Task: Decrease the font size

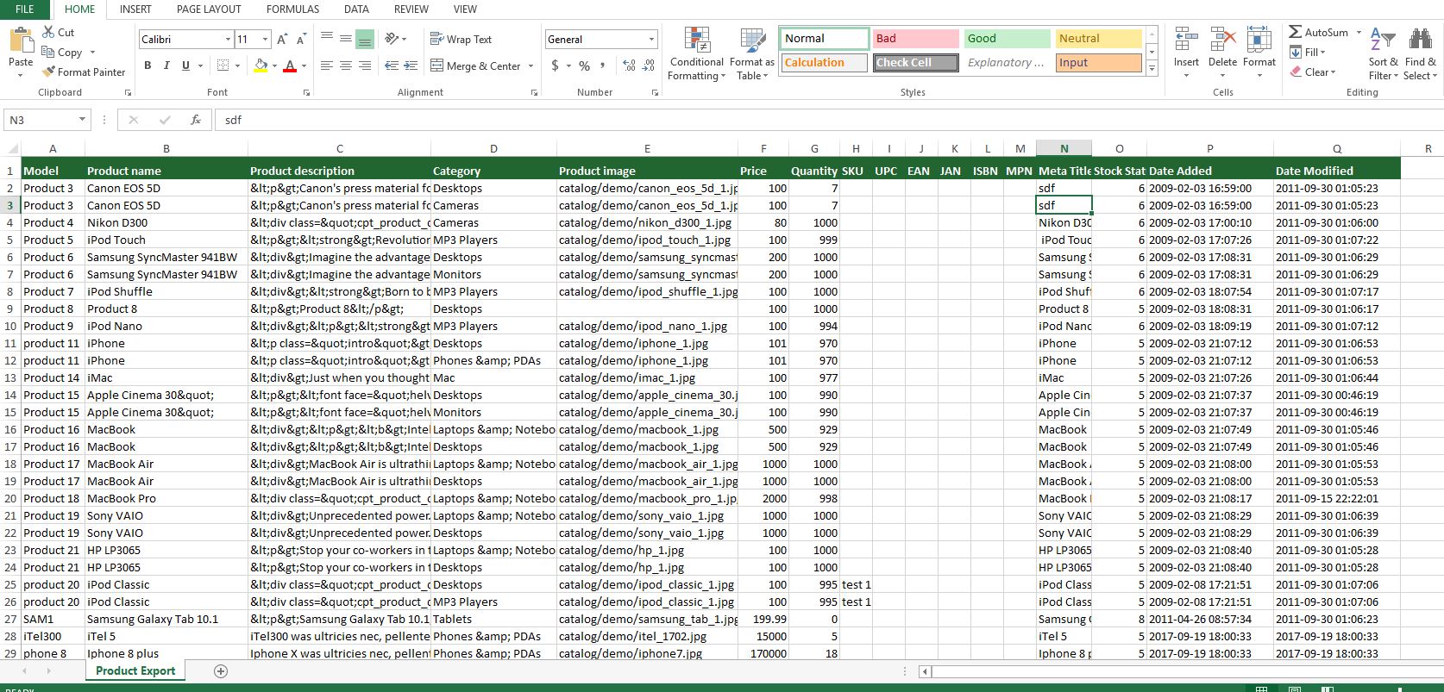Action: (301, 40)
